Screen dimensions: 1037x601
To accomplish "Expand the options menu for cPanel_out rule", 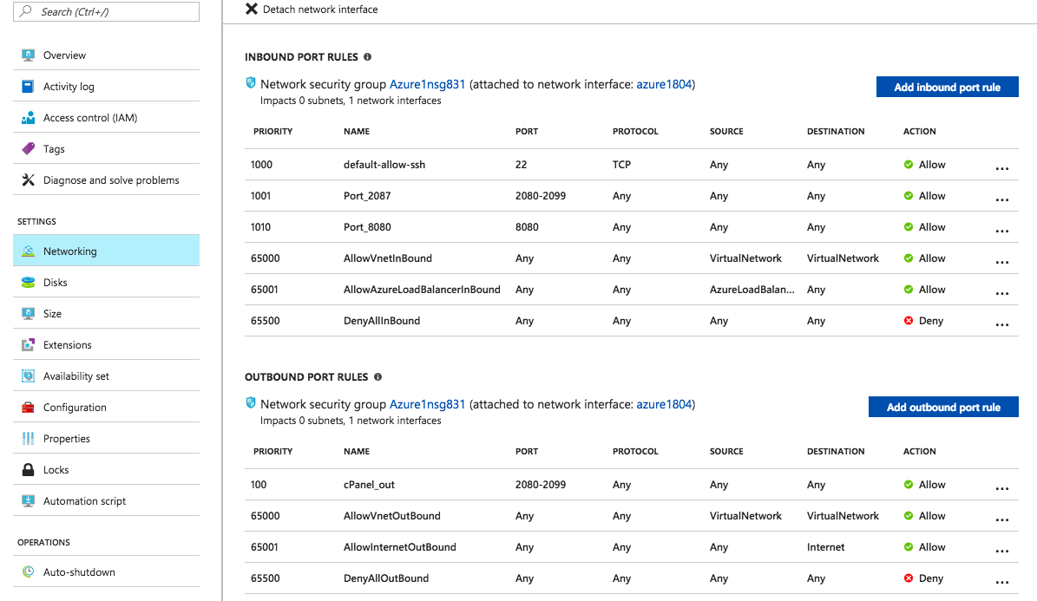I will coord(1001,489).
